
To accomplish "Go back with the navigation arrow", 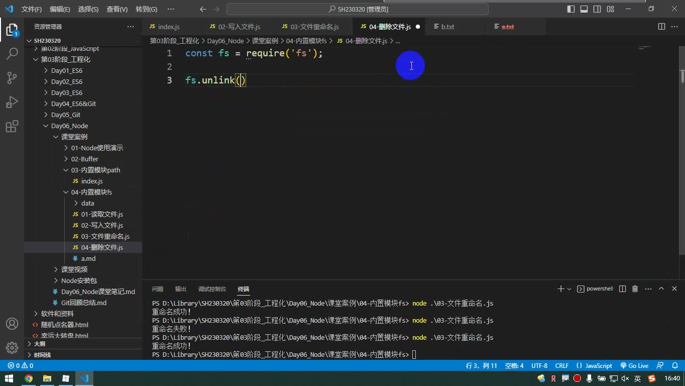I will click(x=203, y=9).
